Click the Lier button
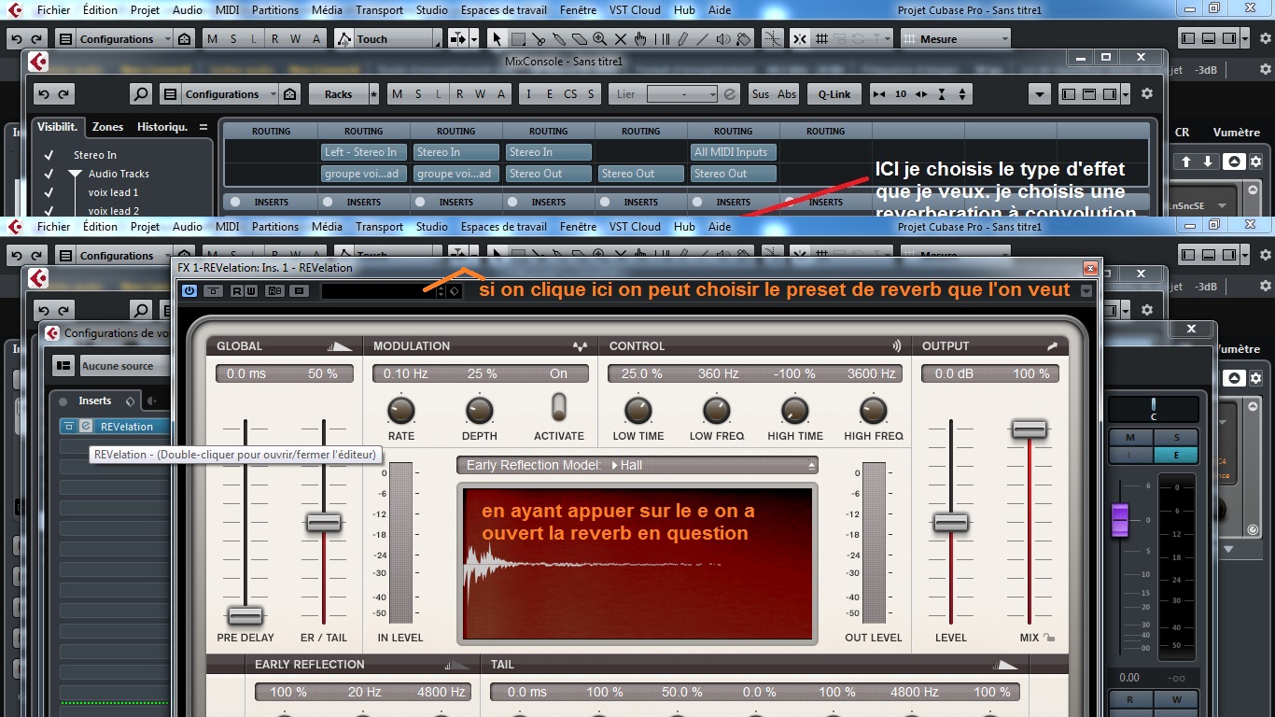This screenshot has height=717, width=1275. click(x=626, y=94)
